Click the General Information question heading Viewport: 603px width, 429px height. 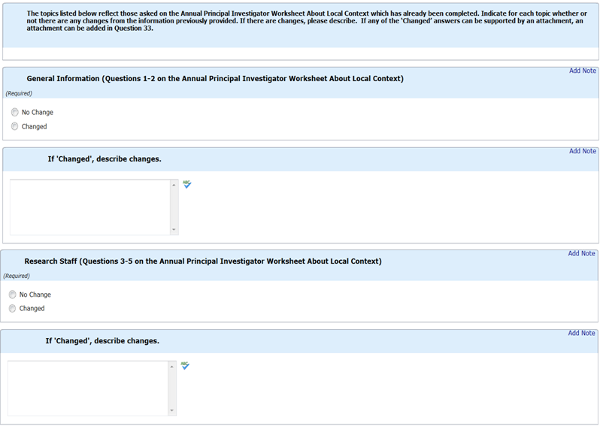coord(215,78)
